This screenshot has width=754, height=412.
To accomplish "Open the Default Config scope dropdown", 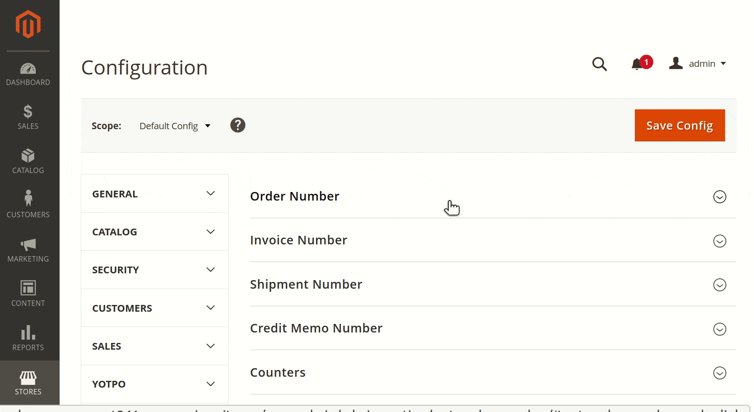I will pos(175,126).
